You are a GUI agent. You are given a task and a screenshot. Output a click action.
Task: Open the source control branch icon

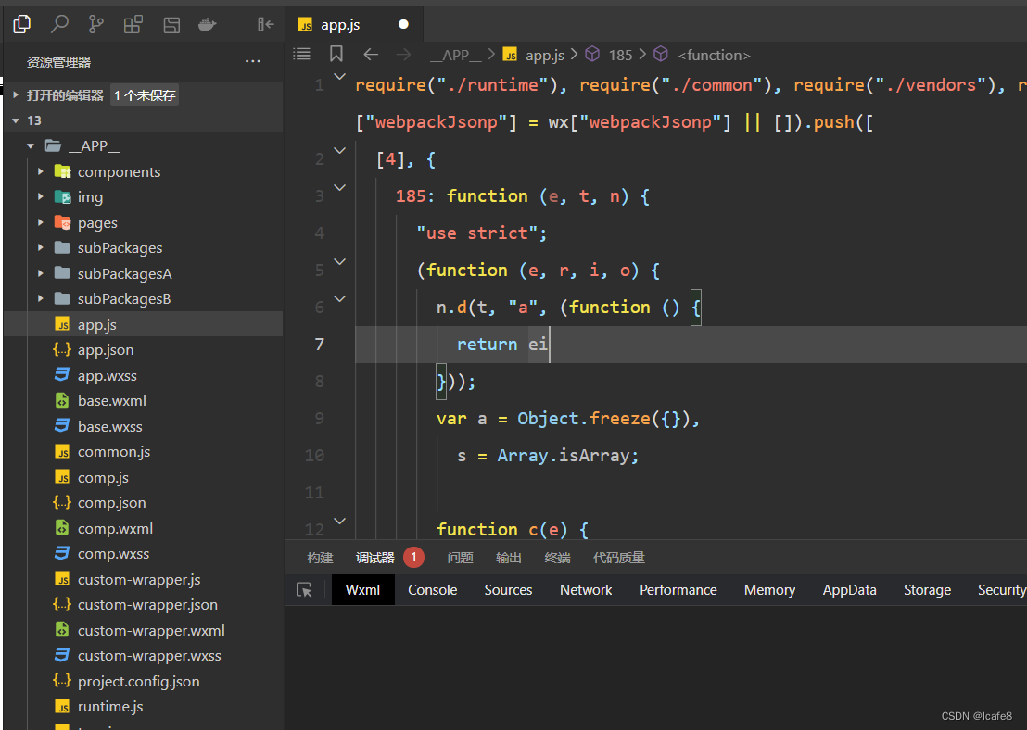96,24
